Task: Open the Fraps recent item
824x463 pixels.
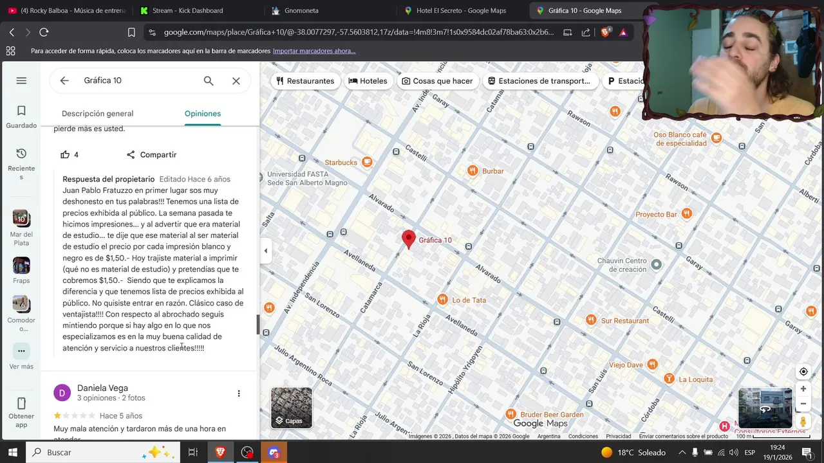Action: (21, 270)
